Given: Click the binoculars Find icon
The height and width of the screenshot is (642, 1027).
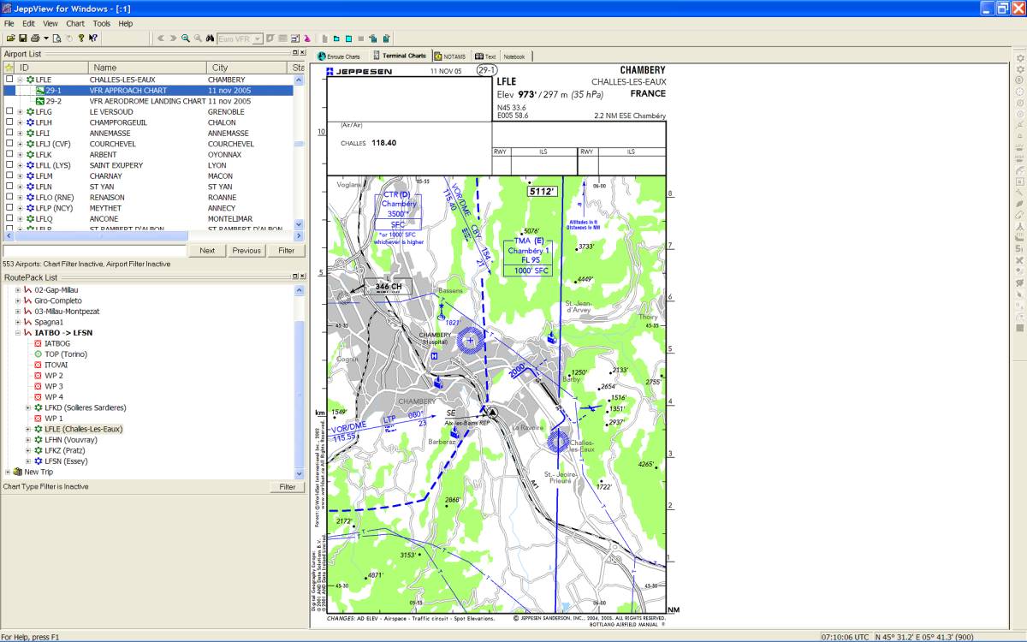Looking at the screenshot, I should pyautogui.click(x=210, y=39).
